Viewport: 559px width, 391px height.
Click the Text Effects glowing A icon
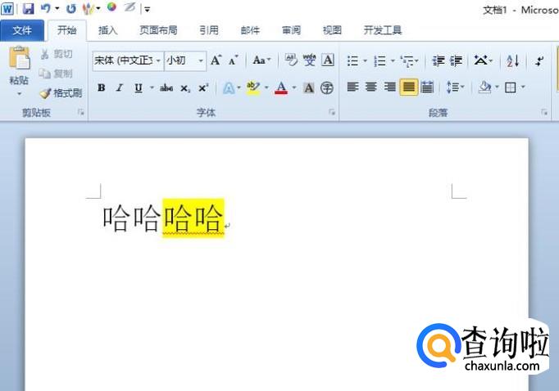click(x=229, y=88)
